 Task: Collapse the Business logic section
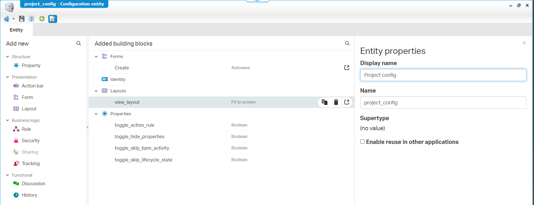coord(7,120)
